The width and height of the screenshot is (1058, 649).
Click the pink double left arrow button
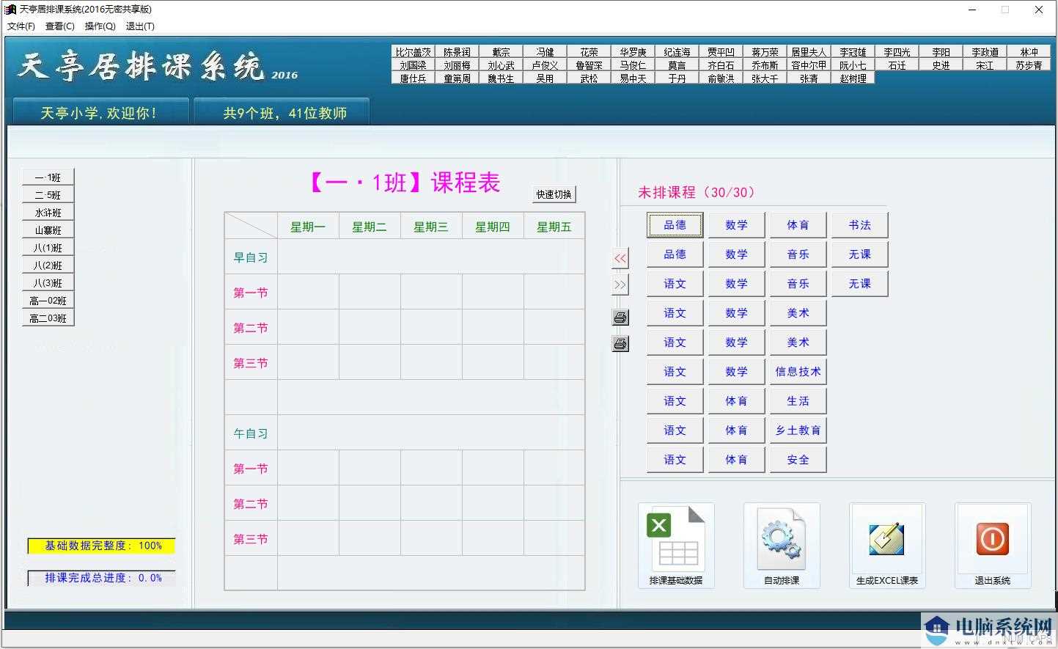[620, 258]
